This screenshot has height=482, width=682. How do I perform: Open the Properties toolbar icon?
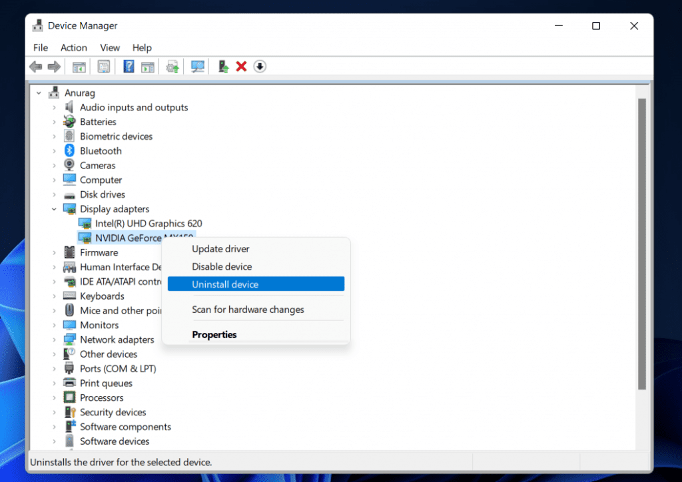pos(103,66)
